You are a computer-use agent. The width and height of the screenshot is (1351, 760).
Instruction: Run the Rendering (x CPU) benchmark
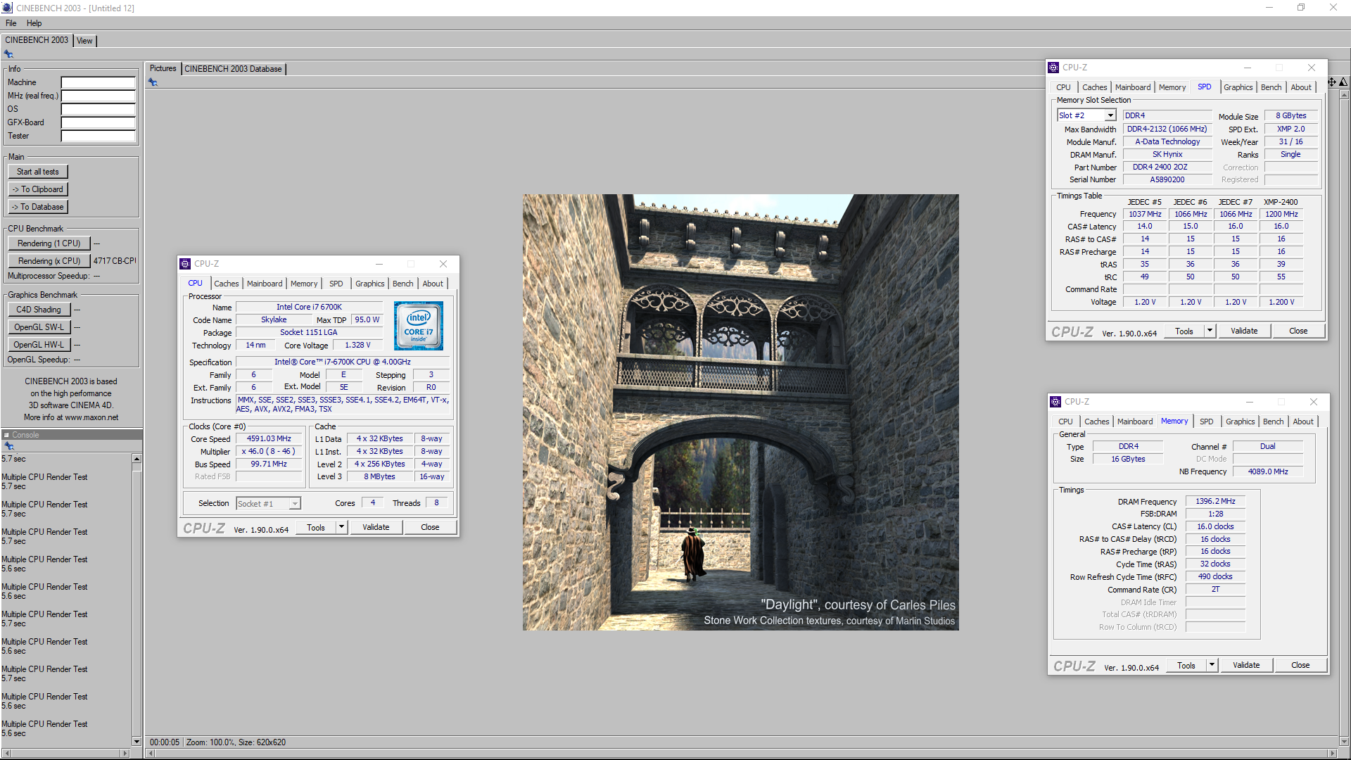(49, 261)
